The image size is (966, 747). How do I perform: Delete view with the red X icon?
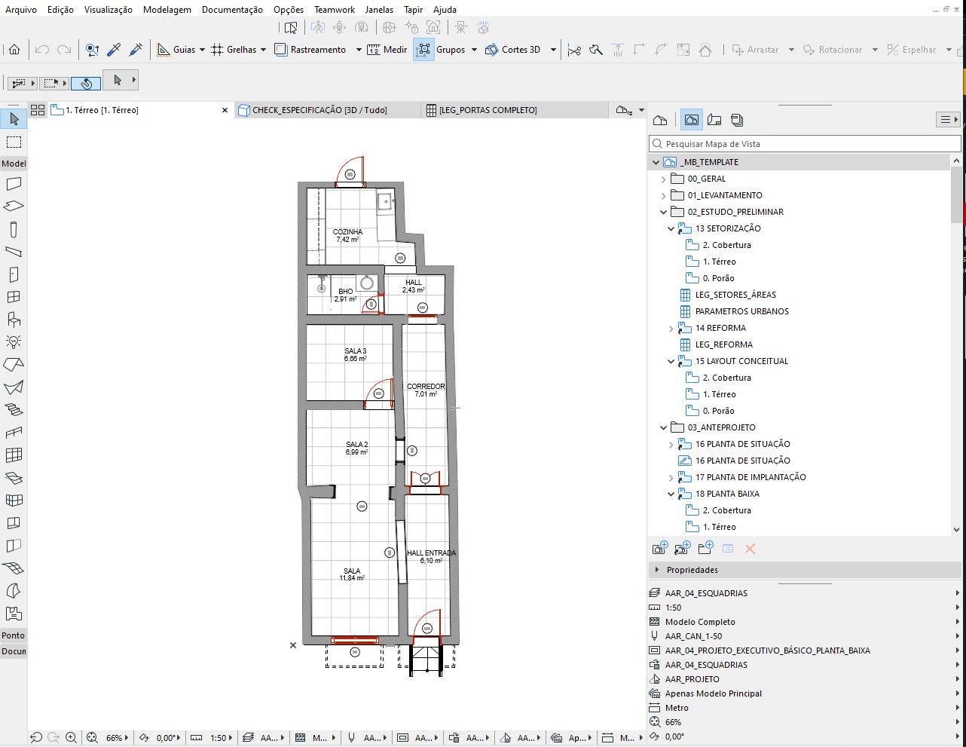pyautogui.click(x=750, y=549)
